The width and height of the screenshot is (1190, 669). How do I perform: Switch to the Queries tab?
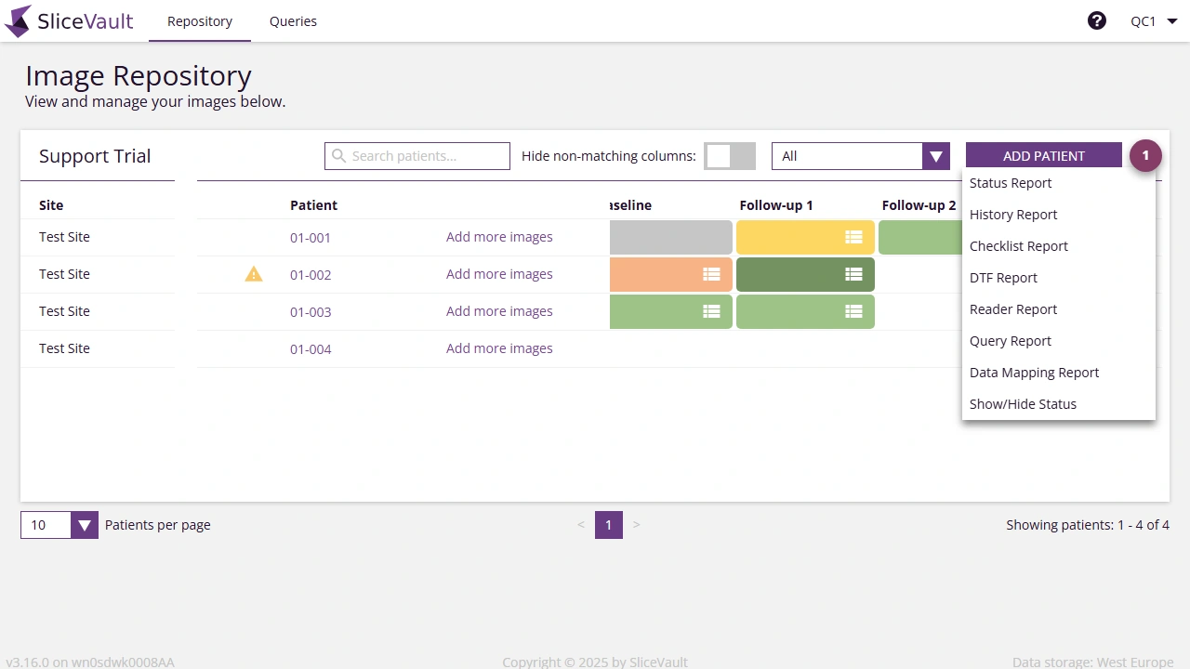tap(293, 20)
